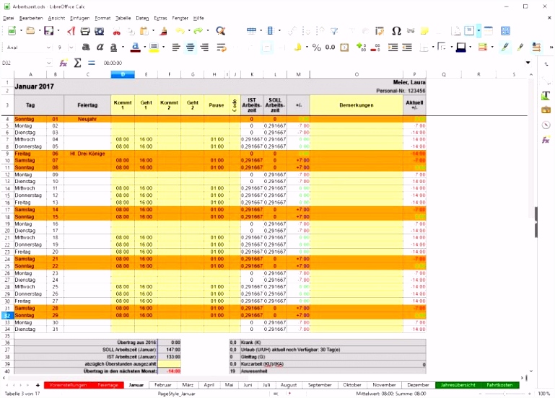
Task: Activate the clone formatting paintbrush
Action: (163, 31)
